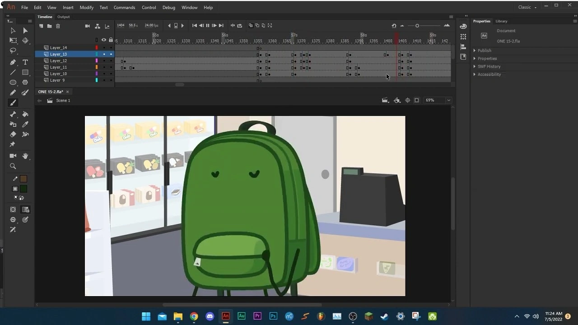The width and height of the screenshot is (578, 325).
Task: Choose the Paint Bucket tool
Action: pyautogui.click(x=25, y=114)
